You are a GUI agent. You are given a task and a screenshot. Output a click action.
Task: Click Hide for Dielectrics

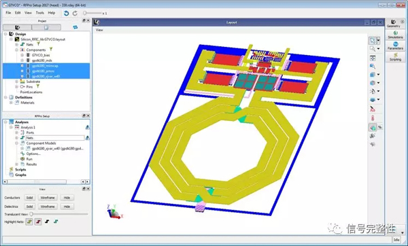[67, 207]
